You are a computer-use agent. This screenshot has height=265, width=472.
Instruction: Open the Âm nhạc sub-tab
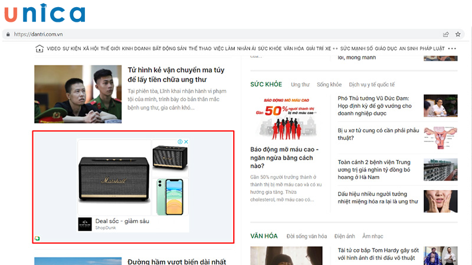(x=373, y=237)
